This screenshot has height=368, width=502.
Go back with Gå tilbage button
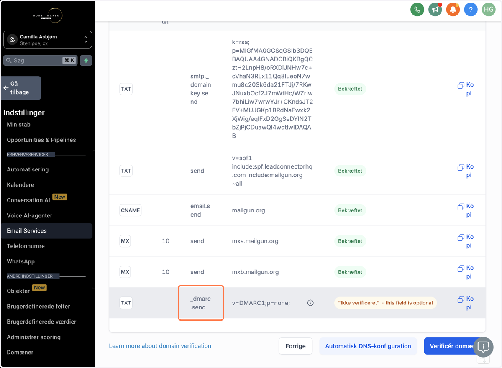tap(21, 88)
